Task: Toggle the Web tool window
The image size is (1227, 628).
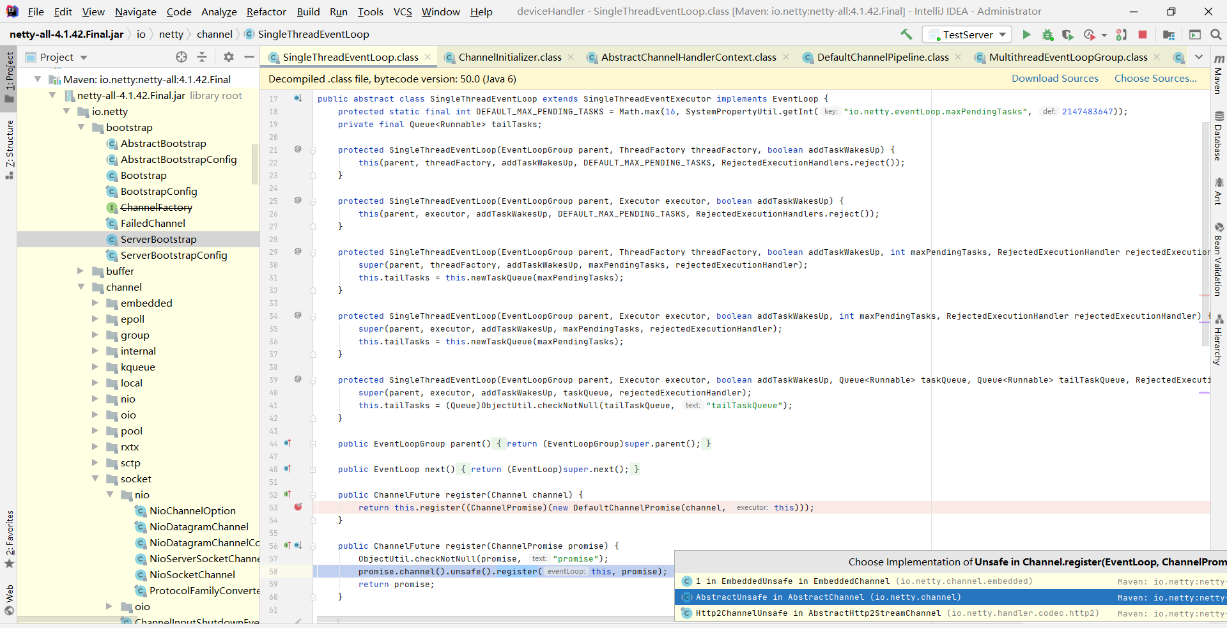Action: click(x=9, y=600)
